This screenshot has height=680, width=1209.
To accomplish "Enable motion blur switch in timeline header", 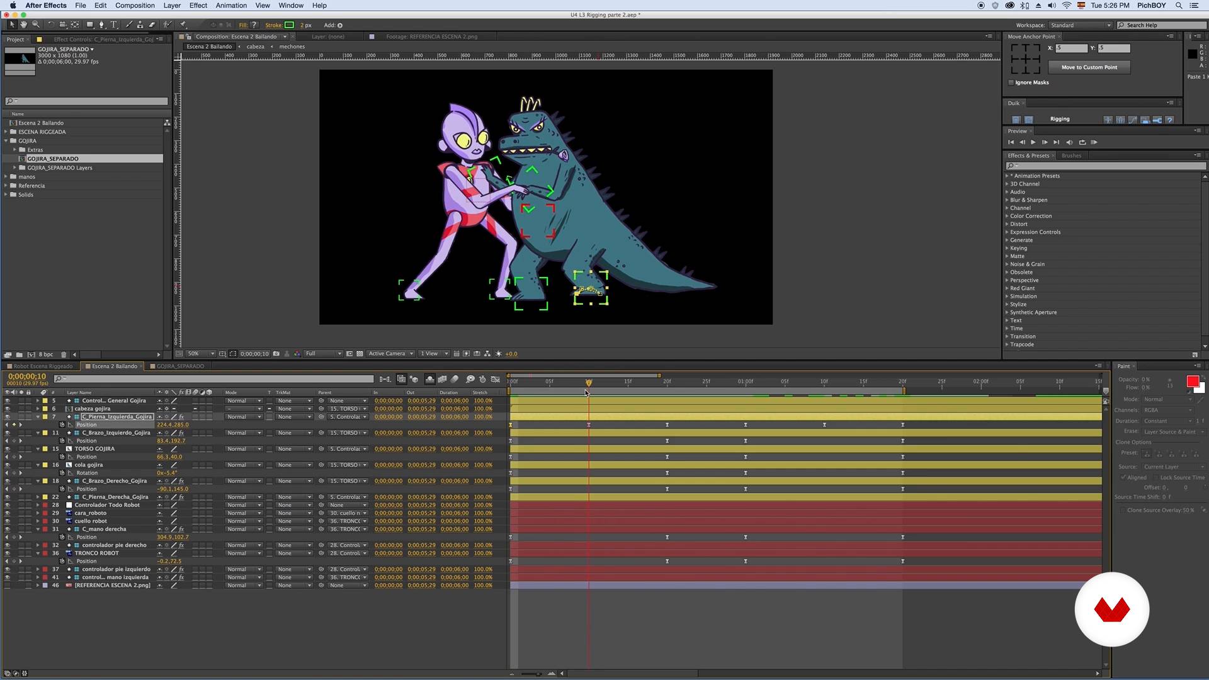I will coord(455,379).
